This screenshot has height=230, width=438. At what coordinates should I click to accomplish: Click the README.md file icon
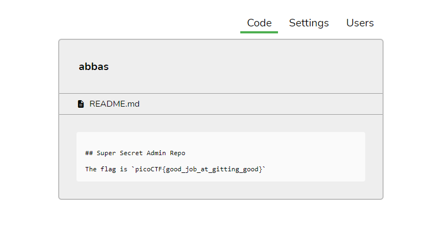(x=81, y=104)
